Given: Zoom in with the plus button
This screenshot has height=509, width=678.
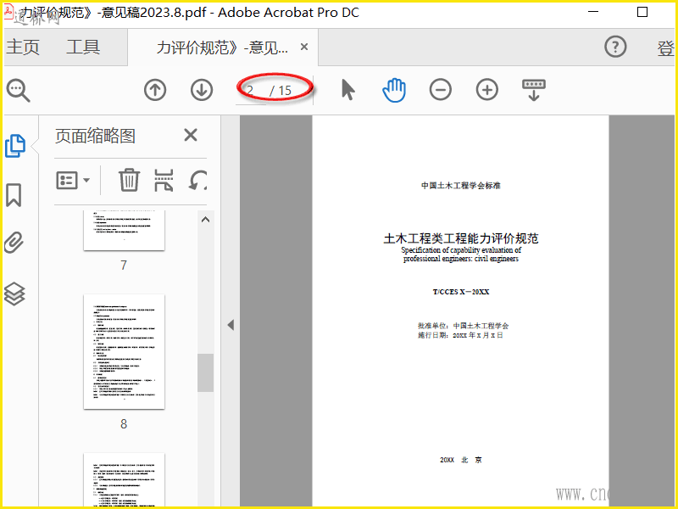Looking at the screenshot, I should pos(487,90).
